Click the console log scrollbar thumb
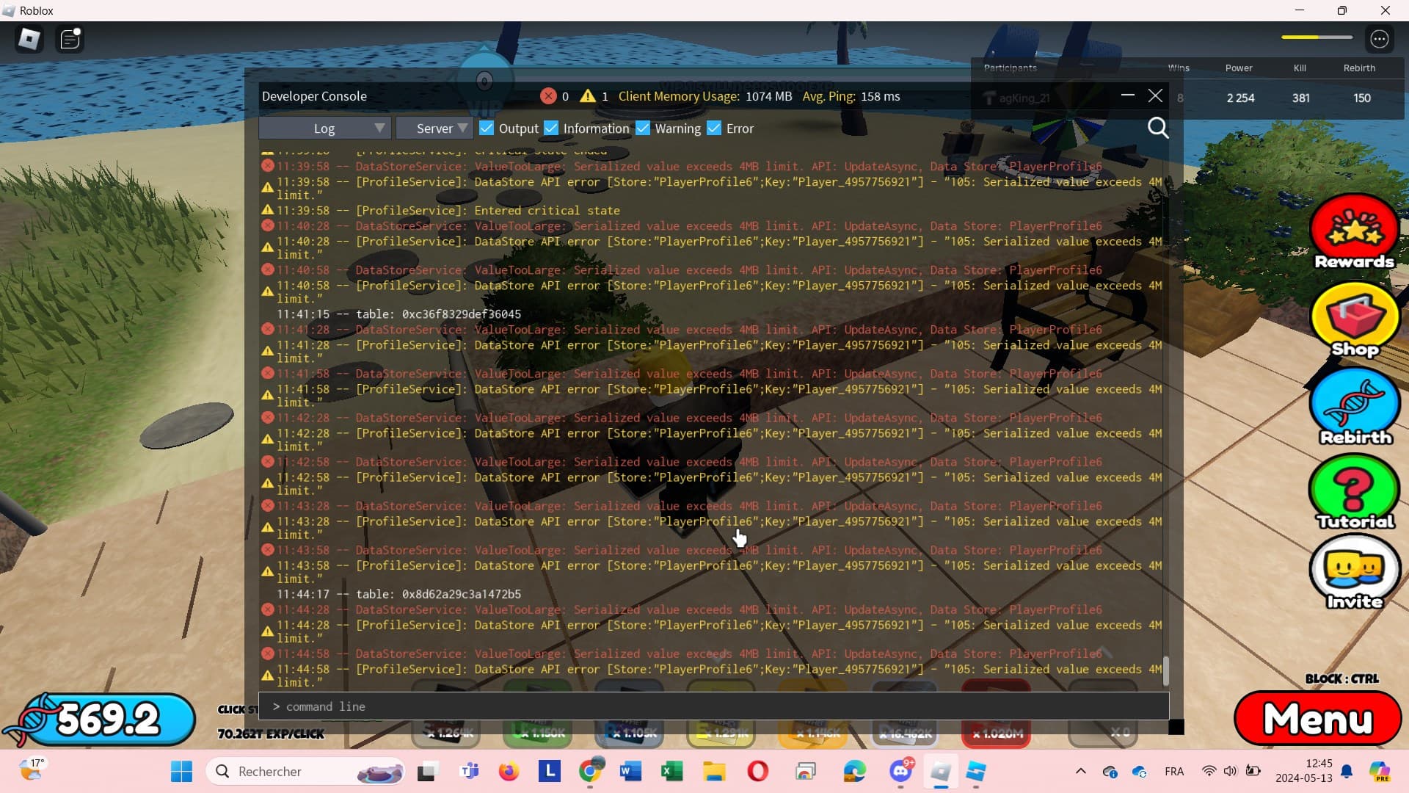This screenshot has width=1409, height=793. tap(1166, 670)
